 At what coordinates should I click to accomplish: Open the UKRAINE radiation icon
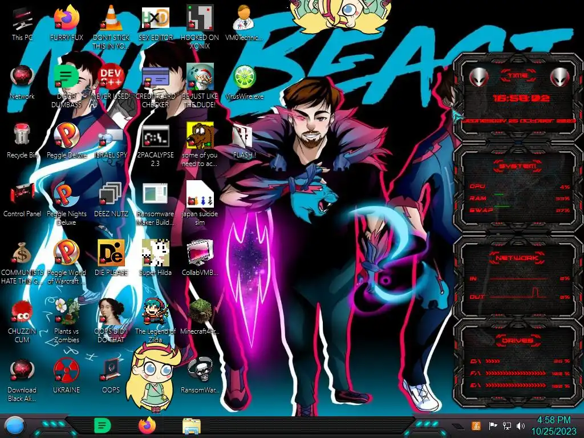point(67,376)
